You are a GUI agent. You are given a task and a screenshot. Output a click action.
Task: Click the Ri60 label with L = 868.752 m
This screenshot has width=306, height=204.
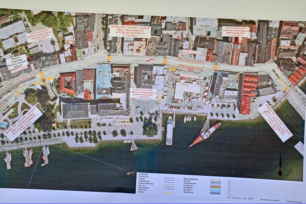point(143,93)
